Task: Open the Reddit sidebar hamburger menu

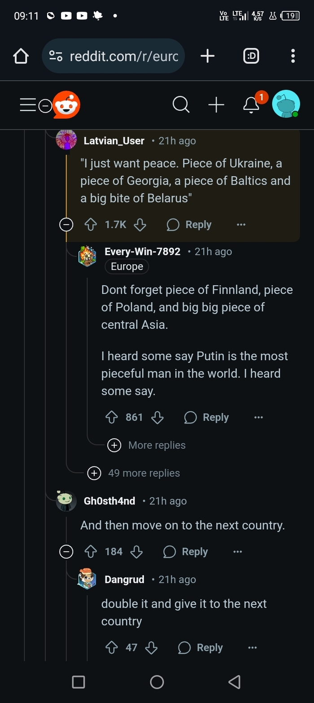Action: tap(27, 105)
